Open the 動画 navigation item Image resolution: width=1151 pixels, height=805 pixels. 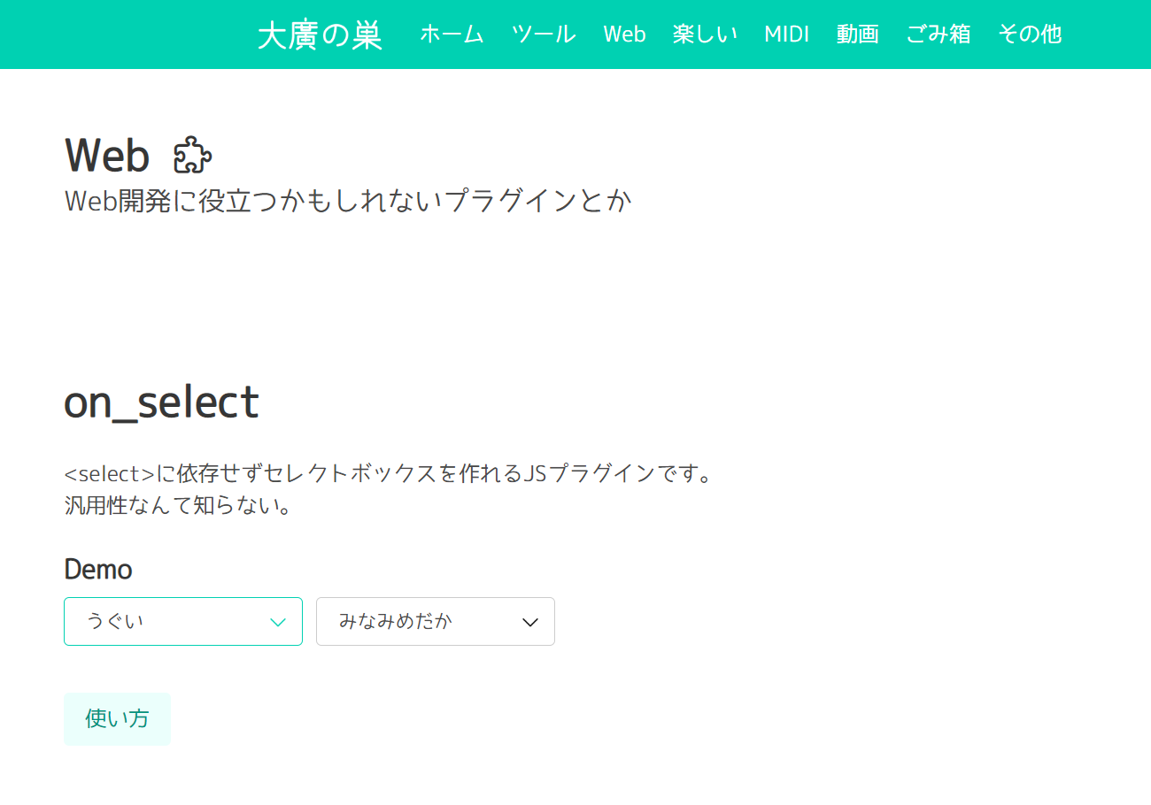pyautogui.click(x=857, y=34)
